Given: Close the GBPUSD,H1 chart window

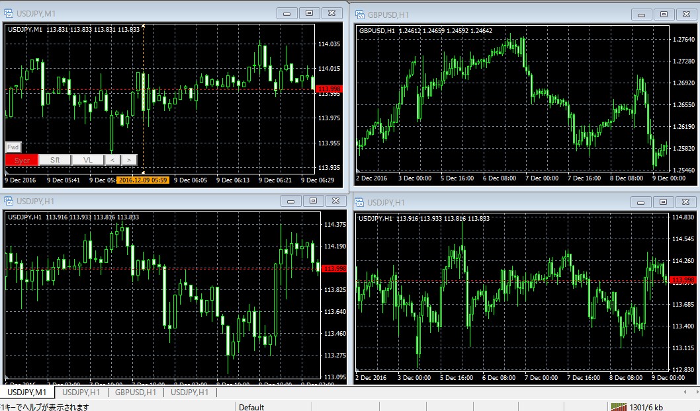Looking at the screenshot, I should click(x=686, y=15).
